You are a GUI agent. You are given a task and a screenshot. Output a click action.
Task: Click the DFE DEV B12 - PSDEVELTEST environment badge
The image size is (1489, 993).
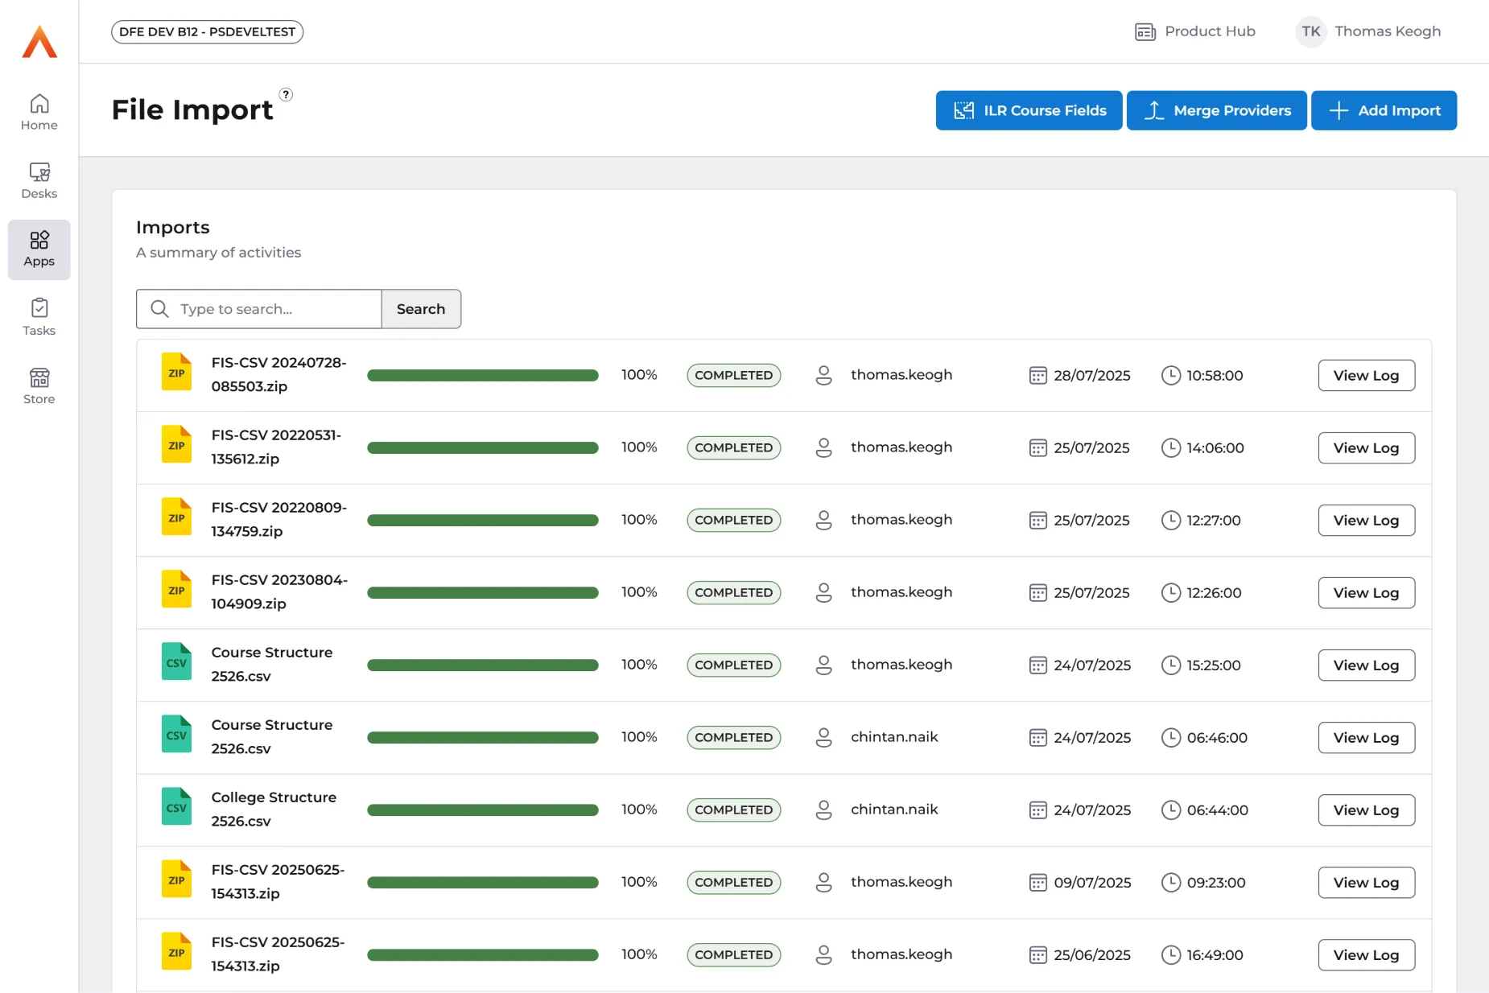207,32
